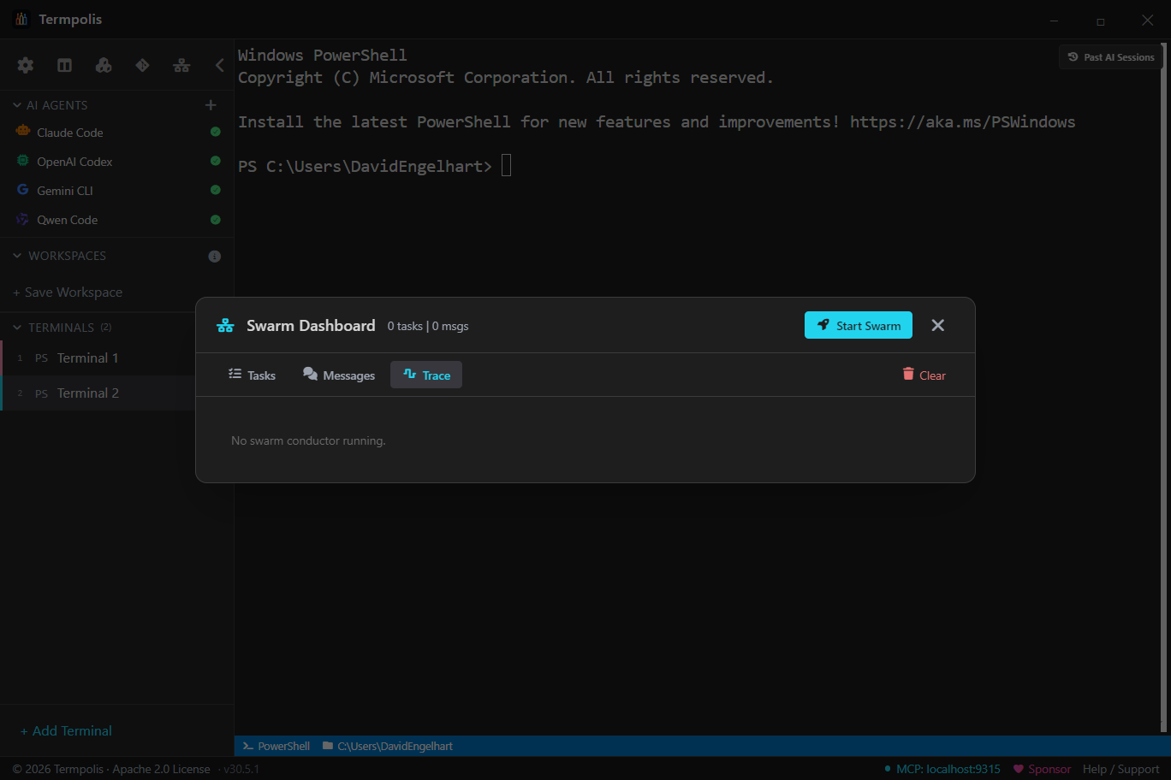Screen dimensions: 1171x780
Task: Clear the swarm trace log
Action: 924,375
